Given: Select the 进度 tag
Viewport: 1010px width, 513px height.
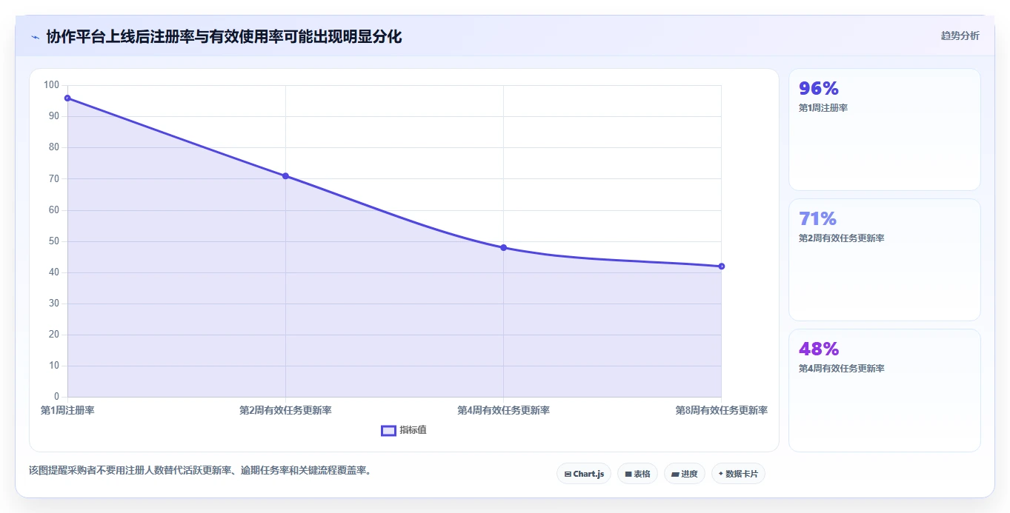Looking at the screenshot, I should [685, 474].
